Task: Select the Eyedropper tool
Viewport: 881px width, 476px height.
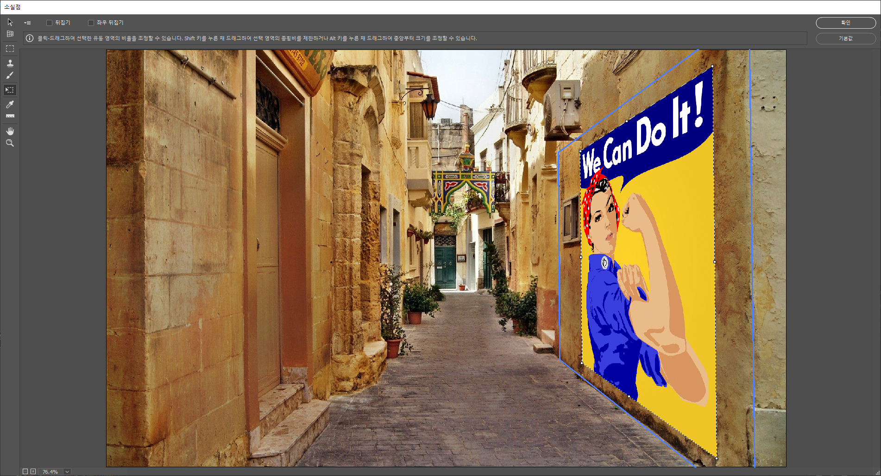Action: point(10,104)
